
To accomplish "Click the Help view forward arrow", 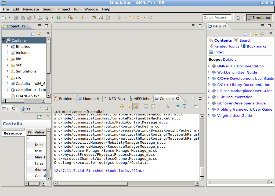I will click(x=262, y=34).
